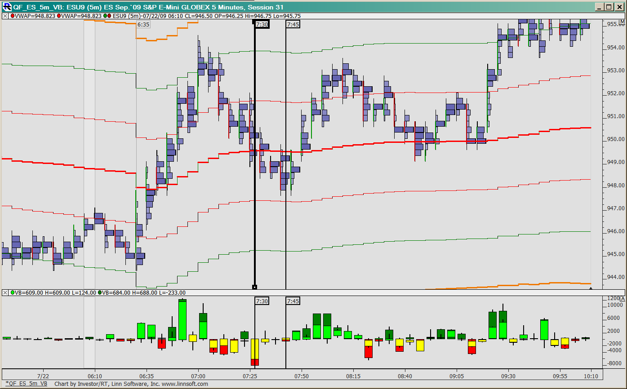Screen dimensions: 627x389
Task: Click the small black triangle above the volume scale
Action: click(x=591, y=289)
